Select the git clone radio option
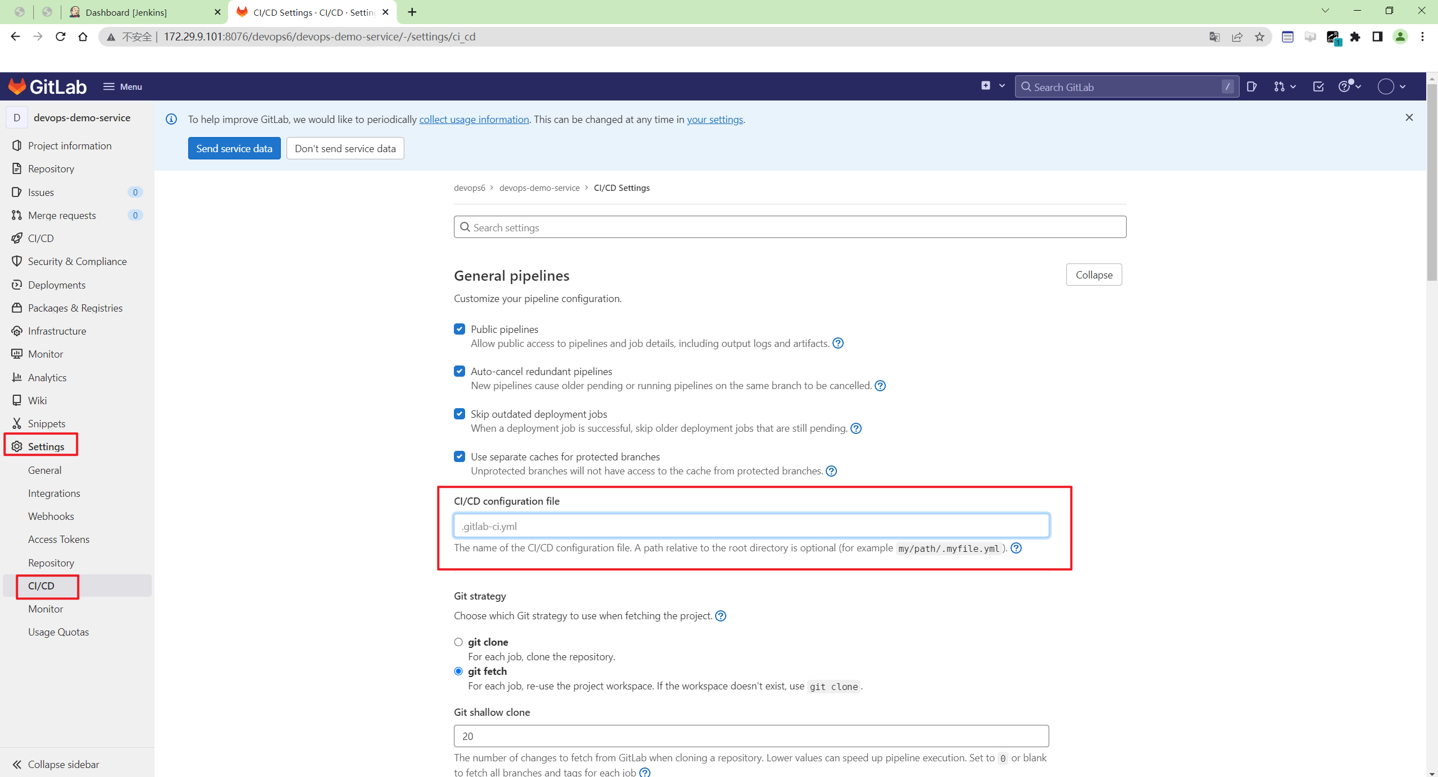Viewport: 1438px width, 777px height. [458, 642]
